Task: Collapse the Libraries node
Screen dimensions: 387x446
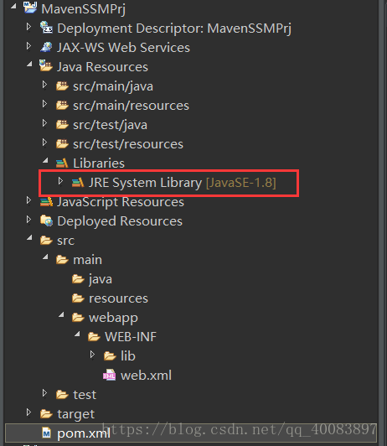Action: click(x=45, y=160)
